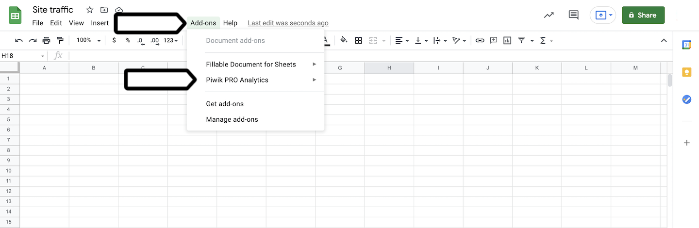Decrease decimal places (.0 icon)
The height and width of the screenshot is (228, 699).
140,41
